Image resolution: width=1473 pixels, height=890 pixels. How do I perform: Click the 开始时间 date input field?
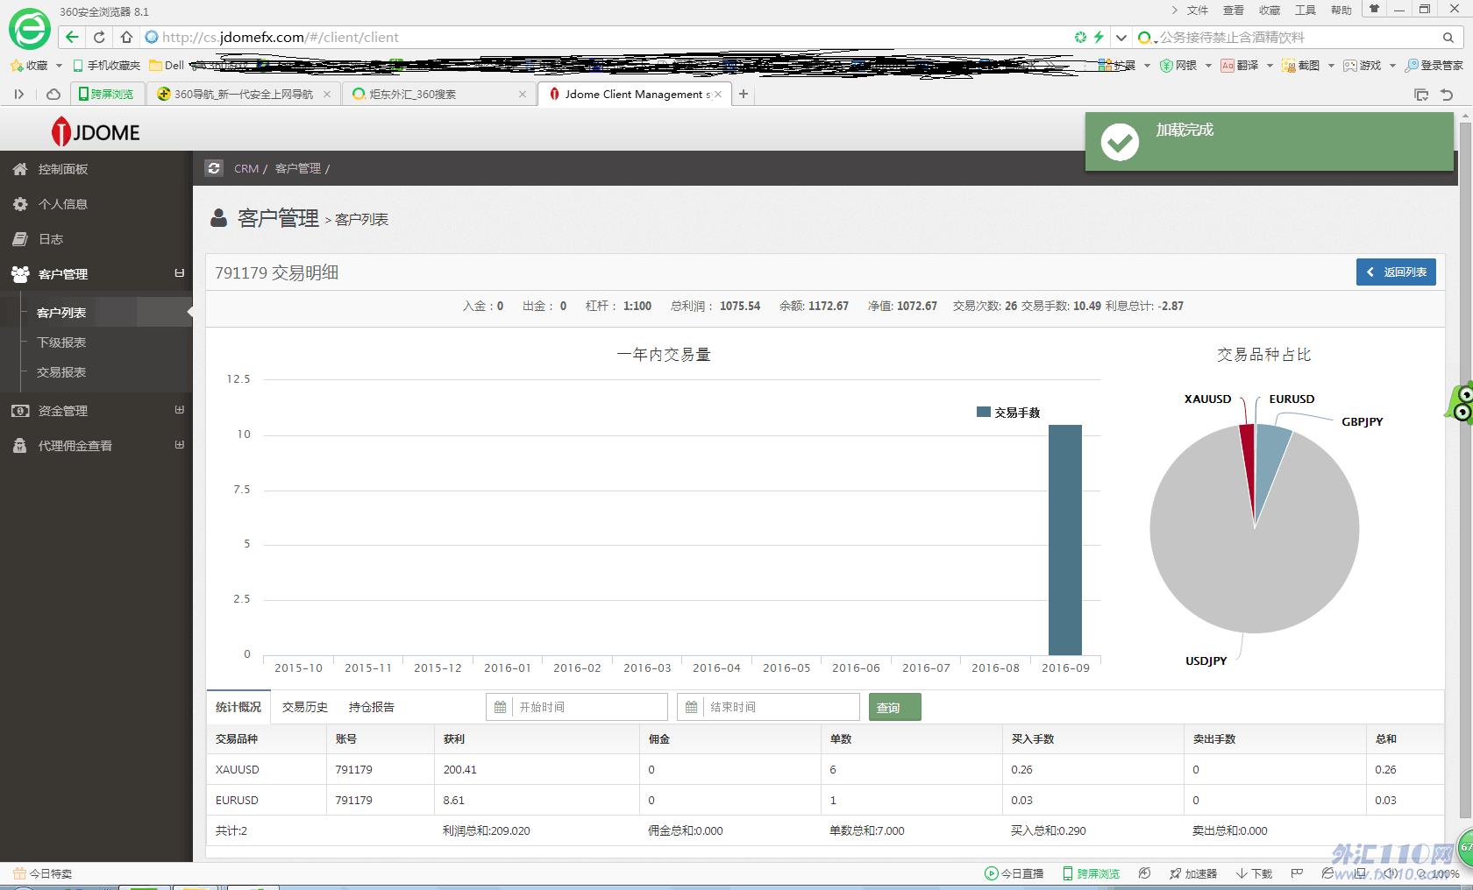pyautogui.click(x=577, y=707)
